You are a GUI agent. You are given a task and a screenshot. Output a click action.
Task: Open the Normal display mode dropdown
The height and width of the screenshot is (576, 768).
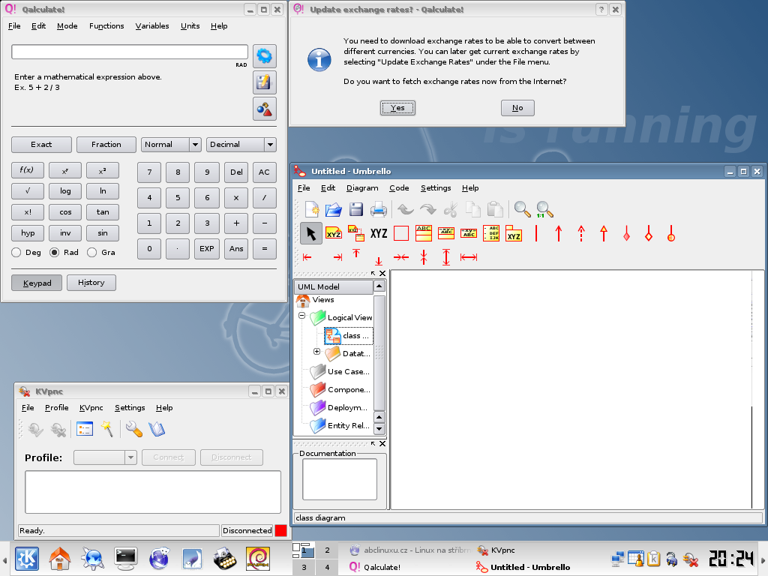tap(172, 145)
